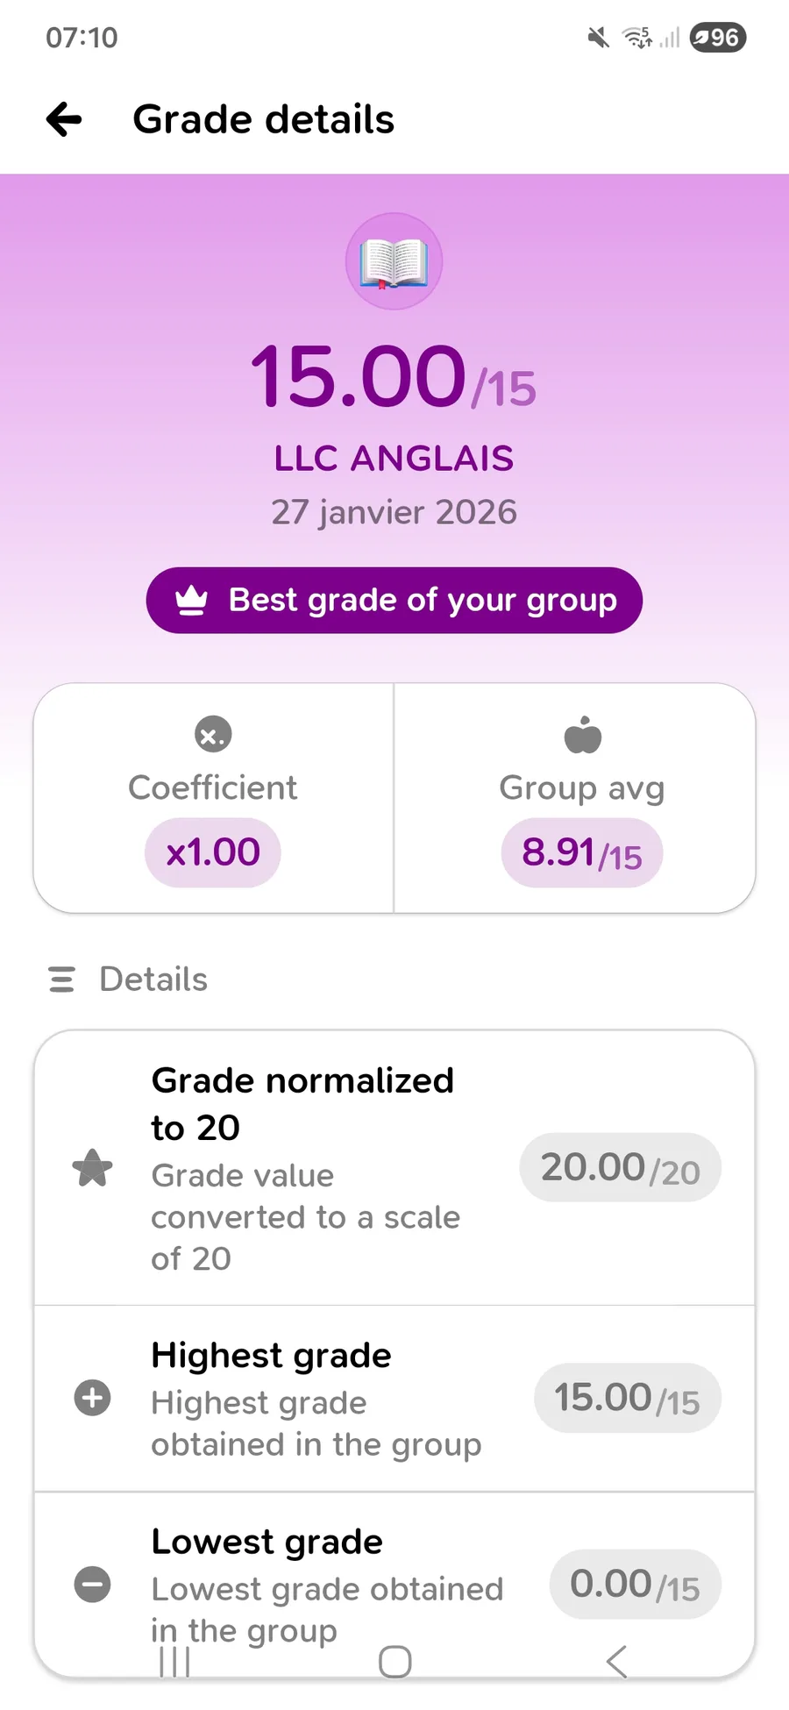Tap the 0.00/15 lowest grade chip
The width and height of the screenshot is (789, 1710).
click(635, 1585)
